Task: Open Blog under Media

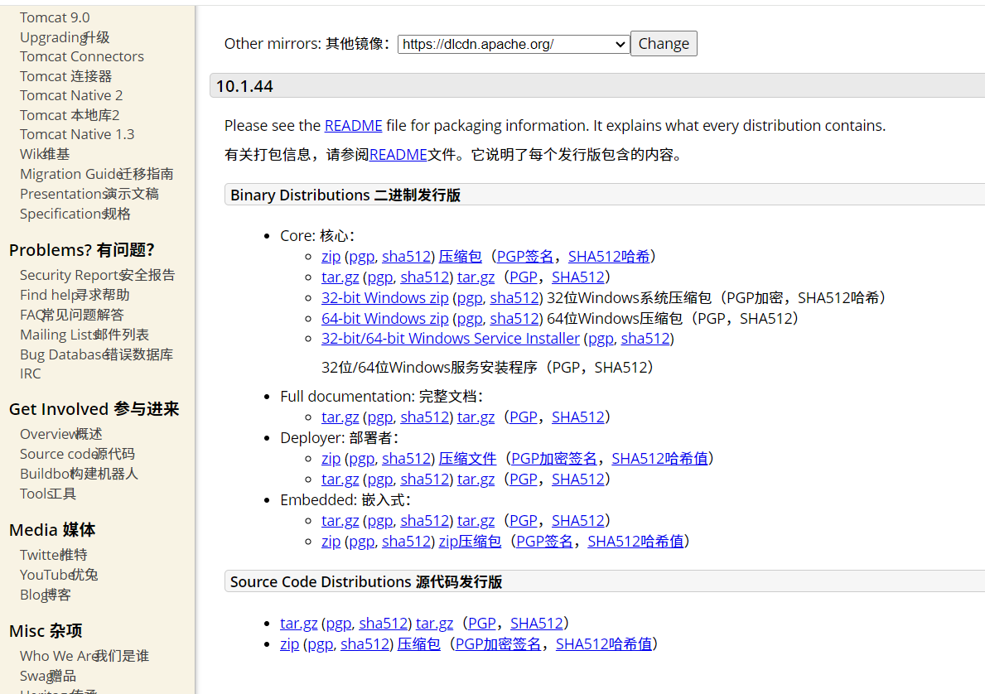Action: (x=45, y=595)
